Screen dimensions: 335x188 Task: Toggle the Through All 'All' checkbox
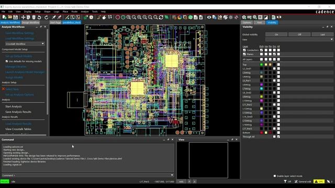click(x=278, y=137)
